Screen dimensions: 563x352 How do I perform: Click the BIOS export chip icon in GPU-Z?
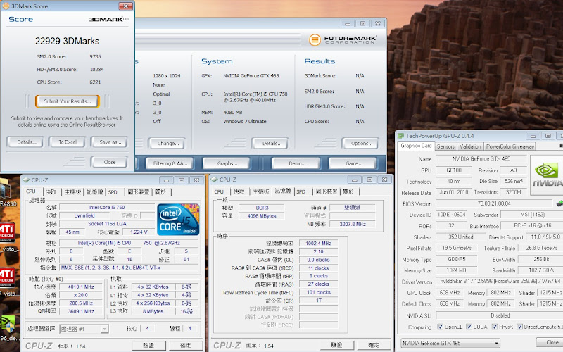click(559, 203)
